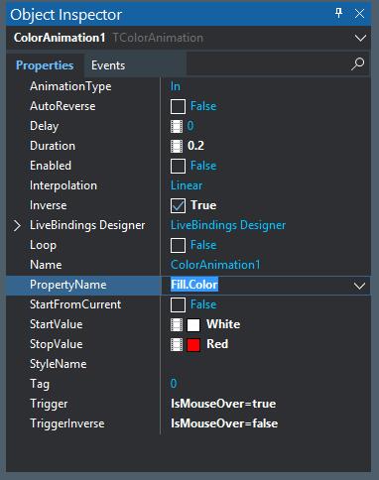The width and height of the screenshot is (379, 480).
Task: Close the Object Inspector panel
Action: click(x=359, y=14)
